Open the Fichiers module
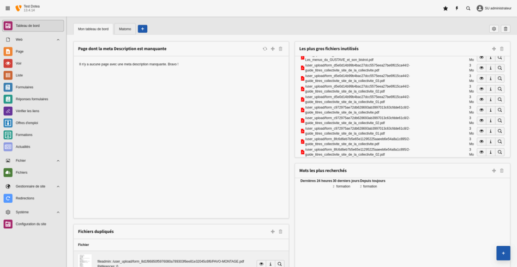517x267 pixels. pos(33,172)
